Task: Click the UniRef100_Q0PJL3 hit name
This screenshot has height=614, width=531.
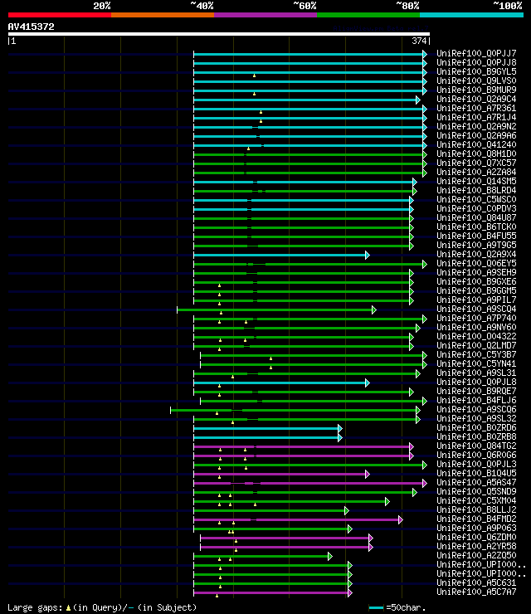Action: (x=476, y=464)
